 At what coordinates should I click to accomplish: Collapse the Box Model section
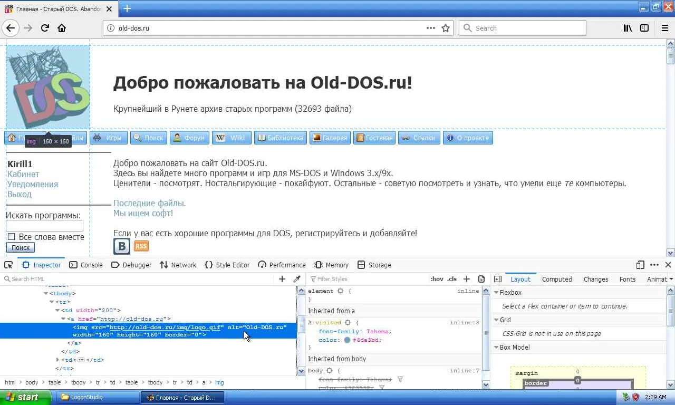click(496, 348)
